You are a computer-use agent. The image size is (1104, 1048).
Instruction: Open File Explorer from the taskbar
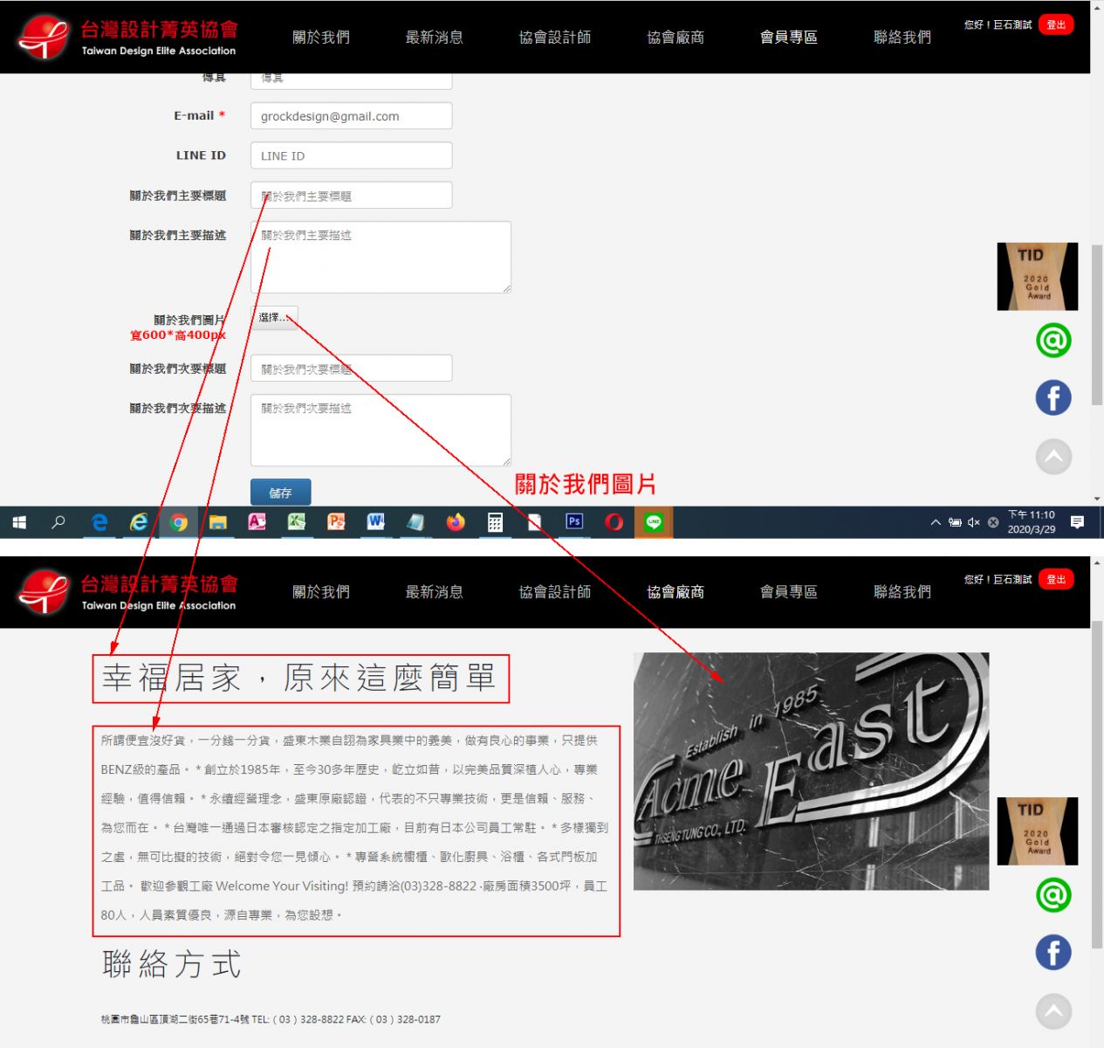pos(217,522)
